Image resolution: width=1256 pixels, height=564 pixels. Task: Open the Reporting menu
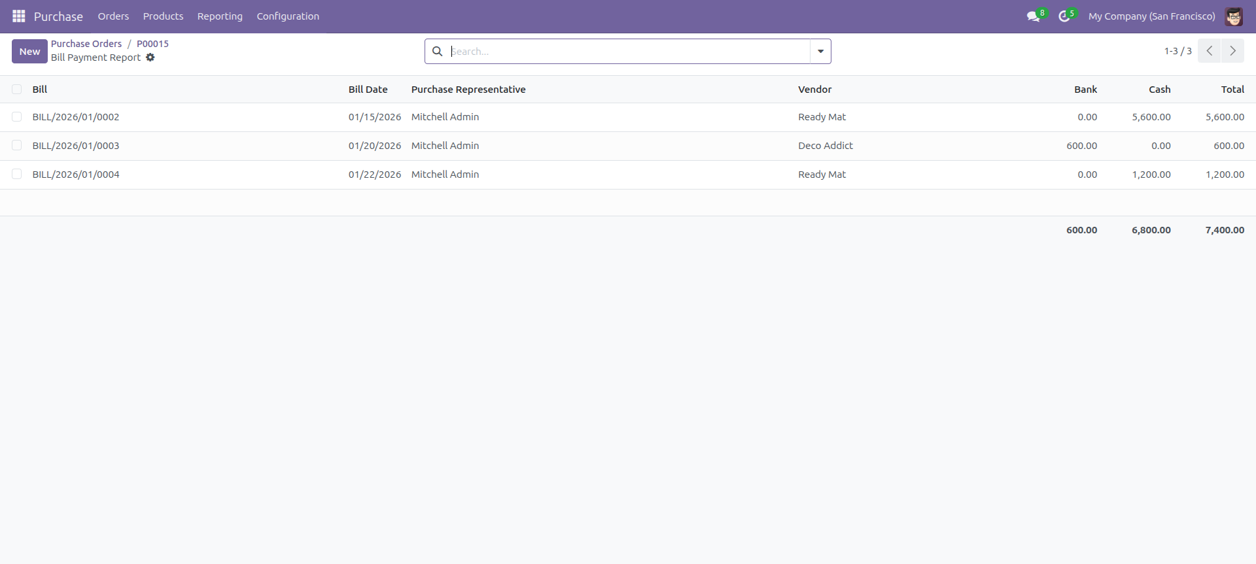coord(220,16)
